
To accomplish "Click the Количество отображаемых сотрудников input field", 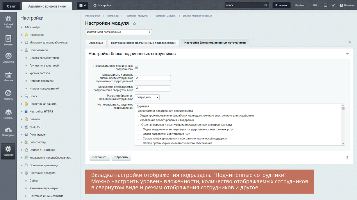I will coord(153,88).
